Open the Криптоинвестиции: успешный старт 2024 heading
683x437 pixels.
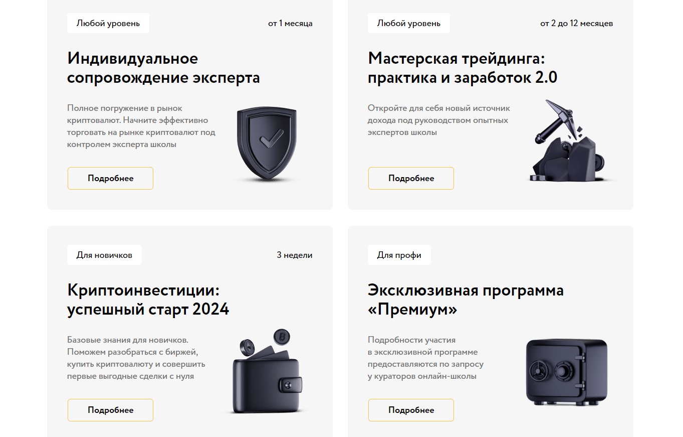[148, 300]
